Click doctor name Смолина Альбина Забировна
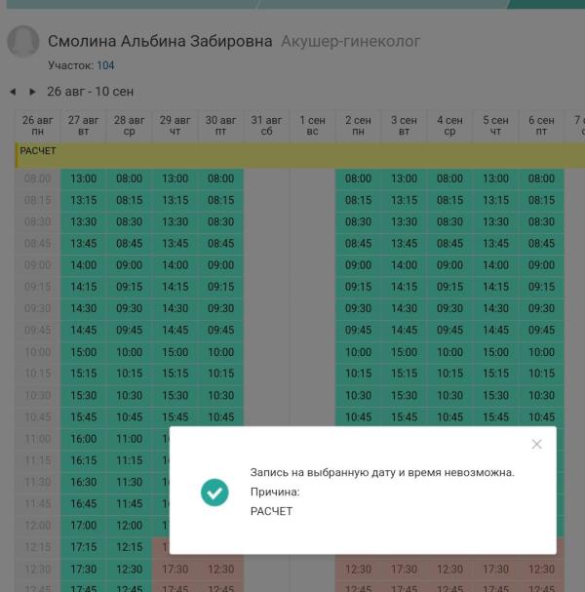The height and width of the screenshot is (592, 585). (x=161, y=41)
